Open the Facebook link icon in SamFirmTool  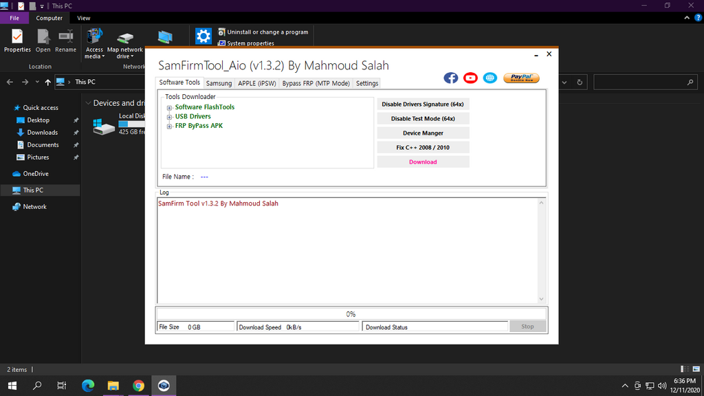[451, 78]
